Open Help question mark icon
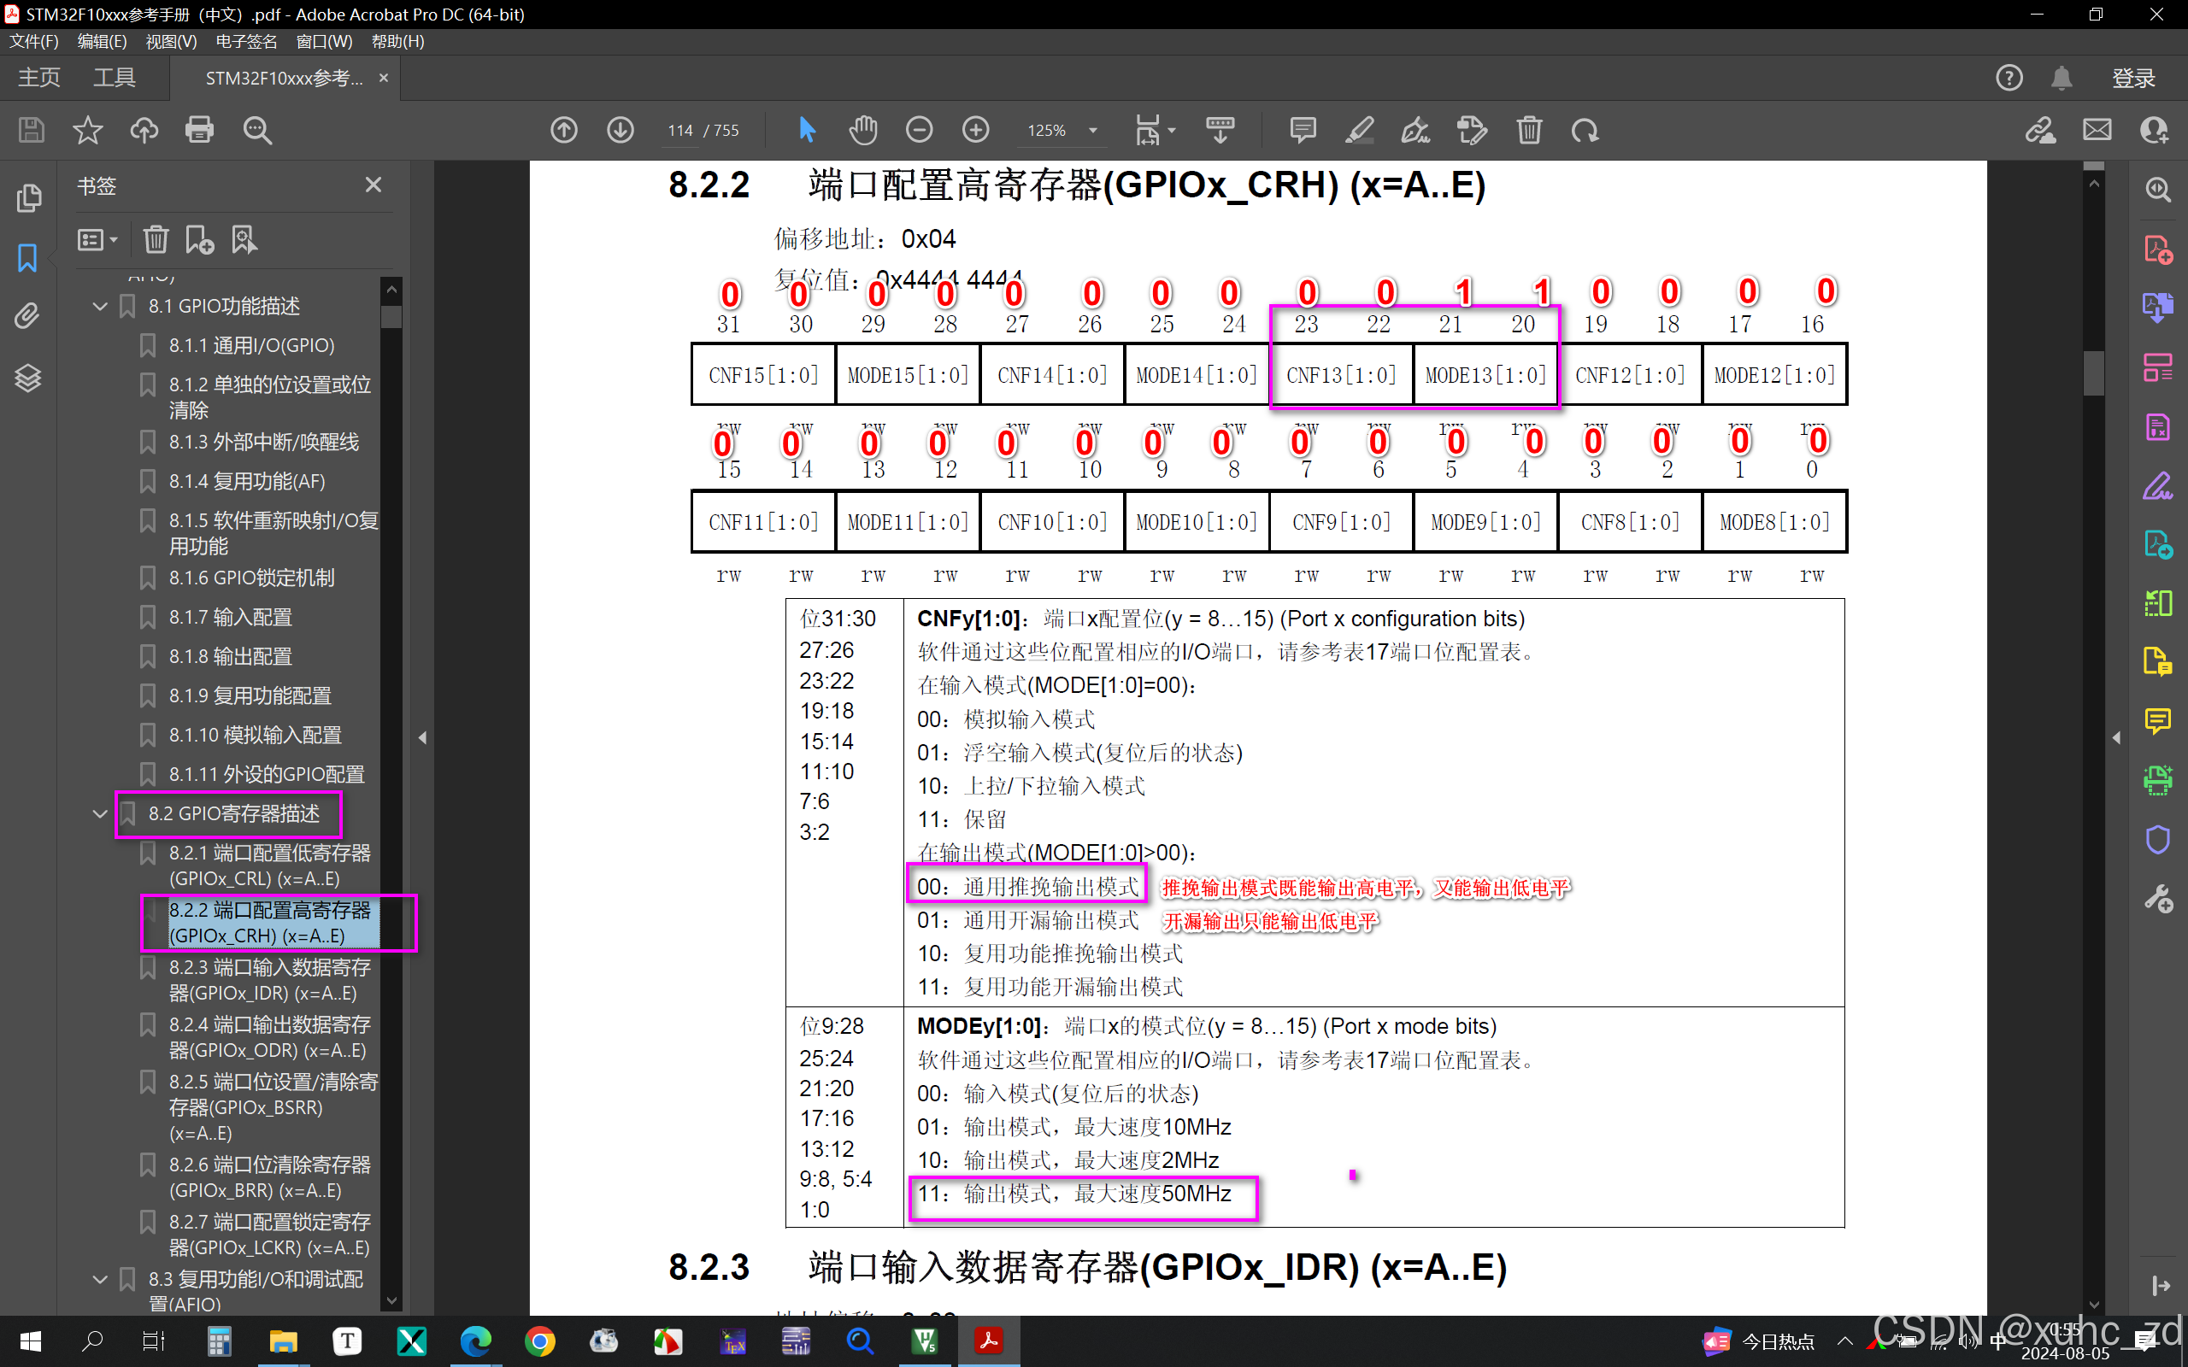The width and height of the screenshot is (2188, 1367). (x=2009, y=78)
